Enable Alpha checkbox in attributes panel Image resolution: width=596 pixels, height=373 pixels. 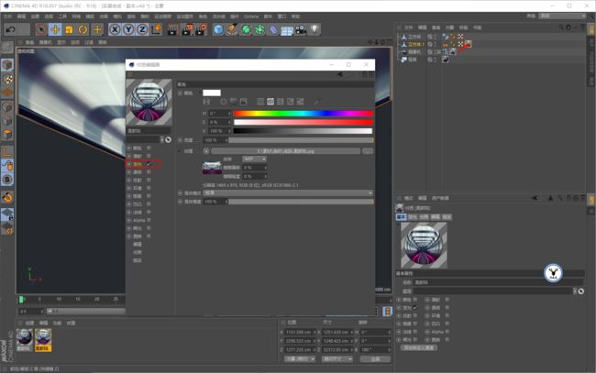[447, 332]
